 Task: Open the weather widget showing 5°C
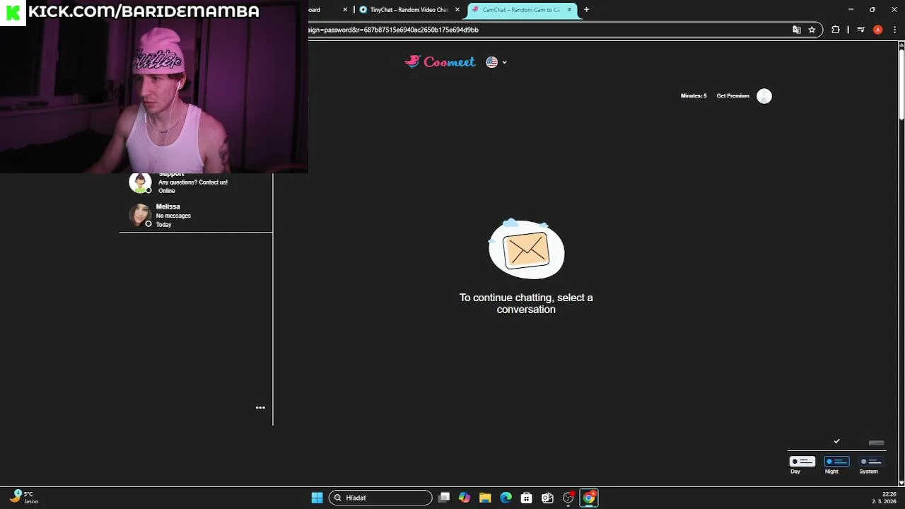tap(24, 498)
